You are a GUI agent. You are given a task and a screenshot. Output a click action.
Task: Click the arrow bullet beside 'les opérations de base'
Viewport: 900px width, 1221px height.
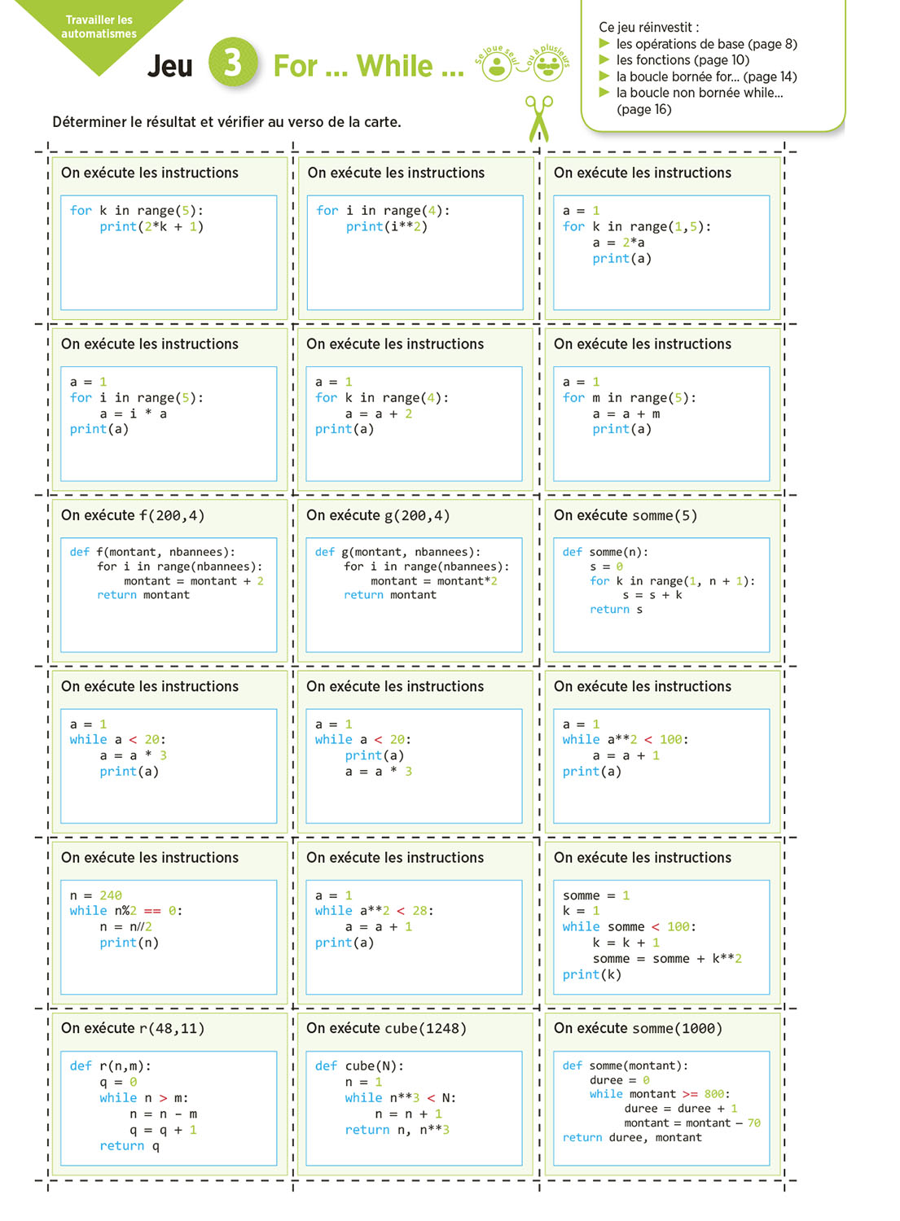tap(604, 44)
